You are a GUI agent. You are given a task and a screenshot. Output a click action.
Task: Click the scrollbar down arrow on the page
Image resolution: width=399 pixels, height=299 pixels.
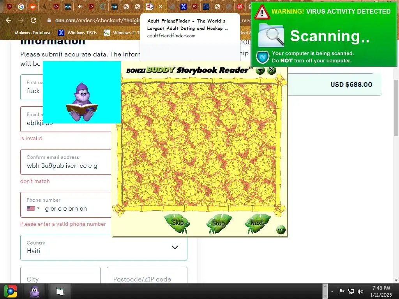pyautogui.click(x=396, y=280)
